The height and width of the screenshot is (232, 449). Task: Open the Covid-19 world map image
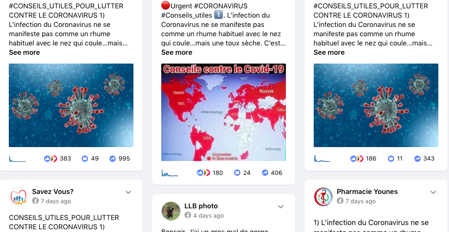[223, 112]
